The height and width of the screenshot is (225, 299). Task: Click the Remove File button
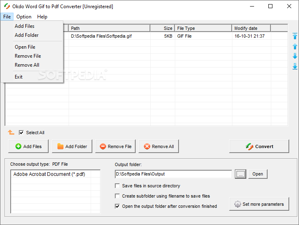point(115,146)
